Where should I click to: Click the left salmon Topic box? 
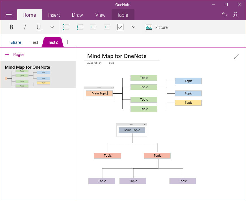pyautogui.click(x=108, y=155)
